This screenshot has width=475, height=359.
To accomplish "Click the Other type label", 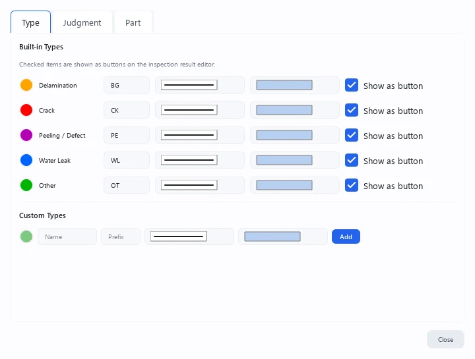I will pyautogui.click(x=47, y=186).
